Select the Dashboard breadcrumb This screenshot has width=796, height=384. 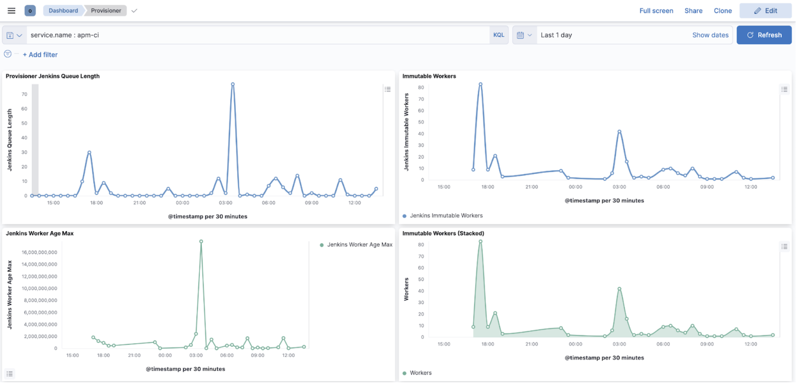pyautogui.click(x=63, y=10)
